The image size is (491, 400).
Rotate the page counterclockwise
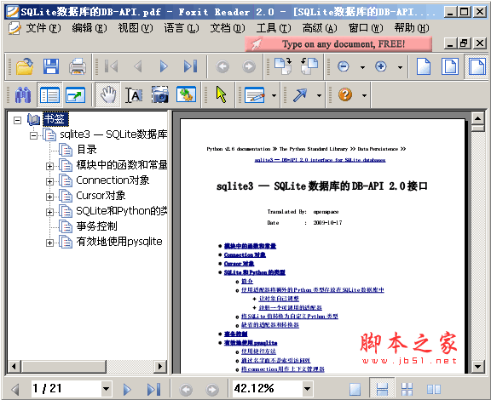tap(309, 66)
